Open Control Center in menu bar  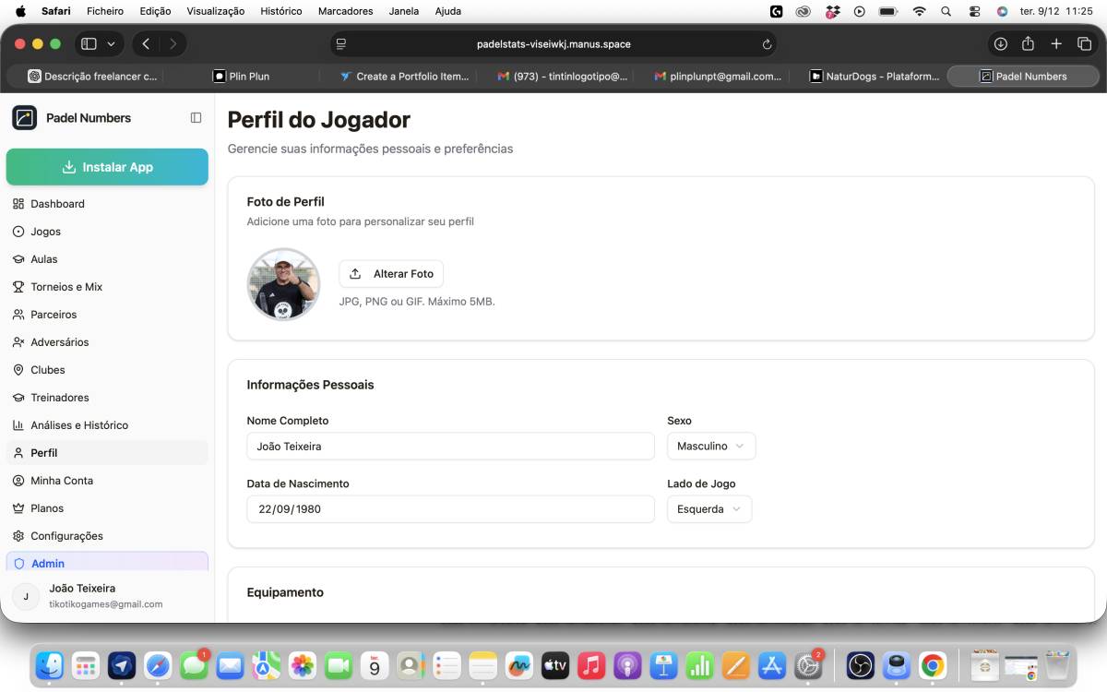point(974,11)
